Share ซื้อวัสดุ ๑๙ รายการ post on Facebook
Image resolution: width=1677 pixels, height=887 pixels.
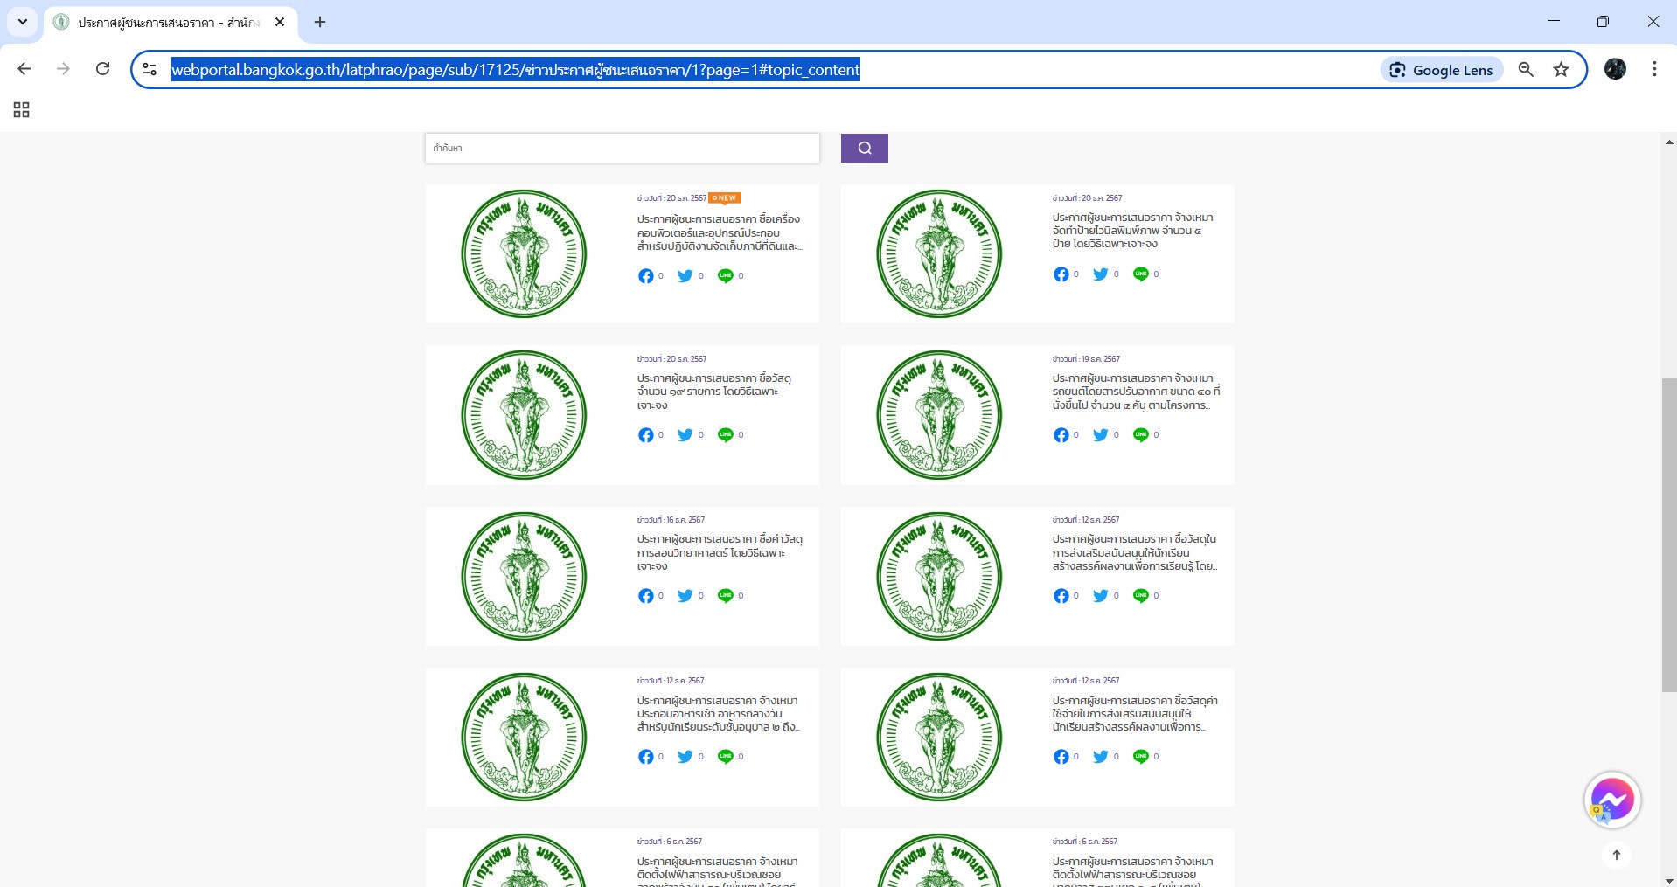click(x=645, y=435)
